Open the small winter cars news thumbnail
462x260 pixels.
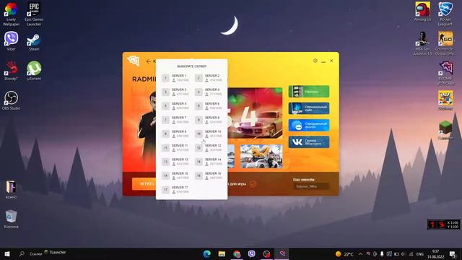tap(261, 156)
